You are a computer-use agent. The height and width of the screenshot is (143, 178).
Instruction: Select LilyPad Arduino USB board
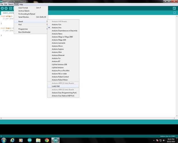tap(63, 65)
